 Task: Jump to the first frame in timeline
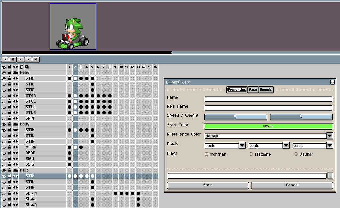click(x=5, y=59)
